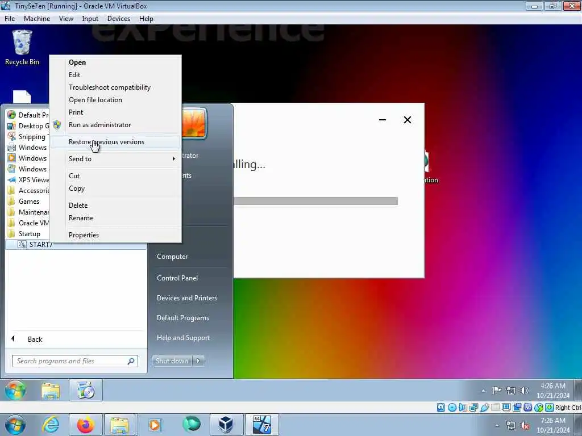Expand the Send to submenu
This screenshot has width=582, height=436.
(x=115, y=159)
